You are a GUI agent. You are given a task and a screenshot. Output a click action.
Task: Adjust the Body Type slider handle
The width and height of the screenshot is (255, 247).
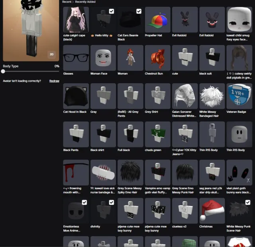3,71
